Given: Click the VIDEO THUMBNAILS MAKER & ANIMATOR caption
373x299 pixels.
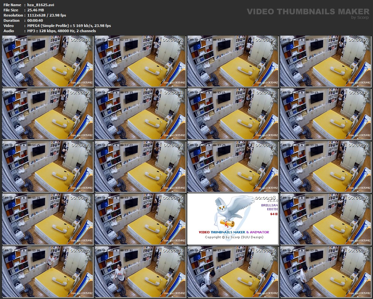Looking at the screenshot, I should [234, 232].
